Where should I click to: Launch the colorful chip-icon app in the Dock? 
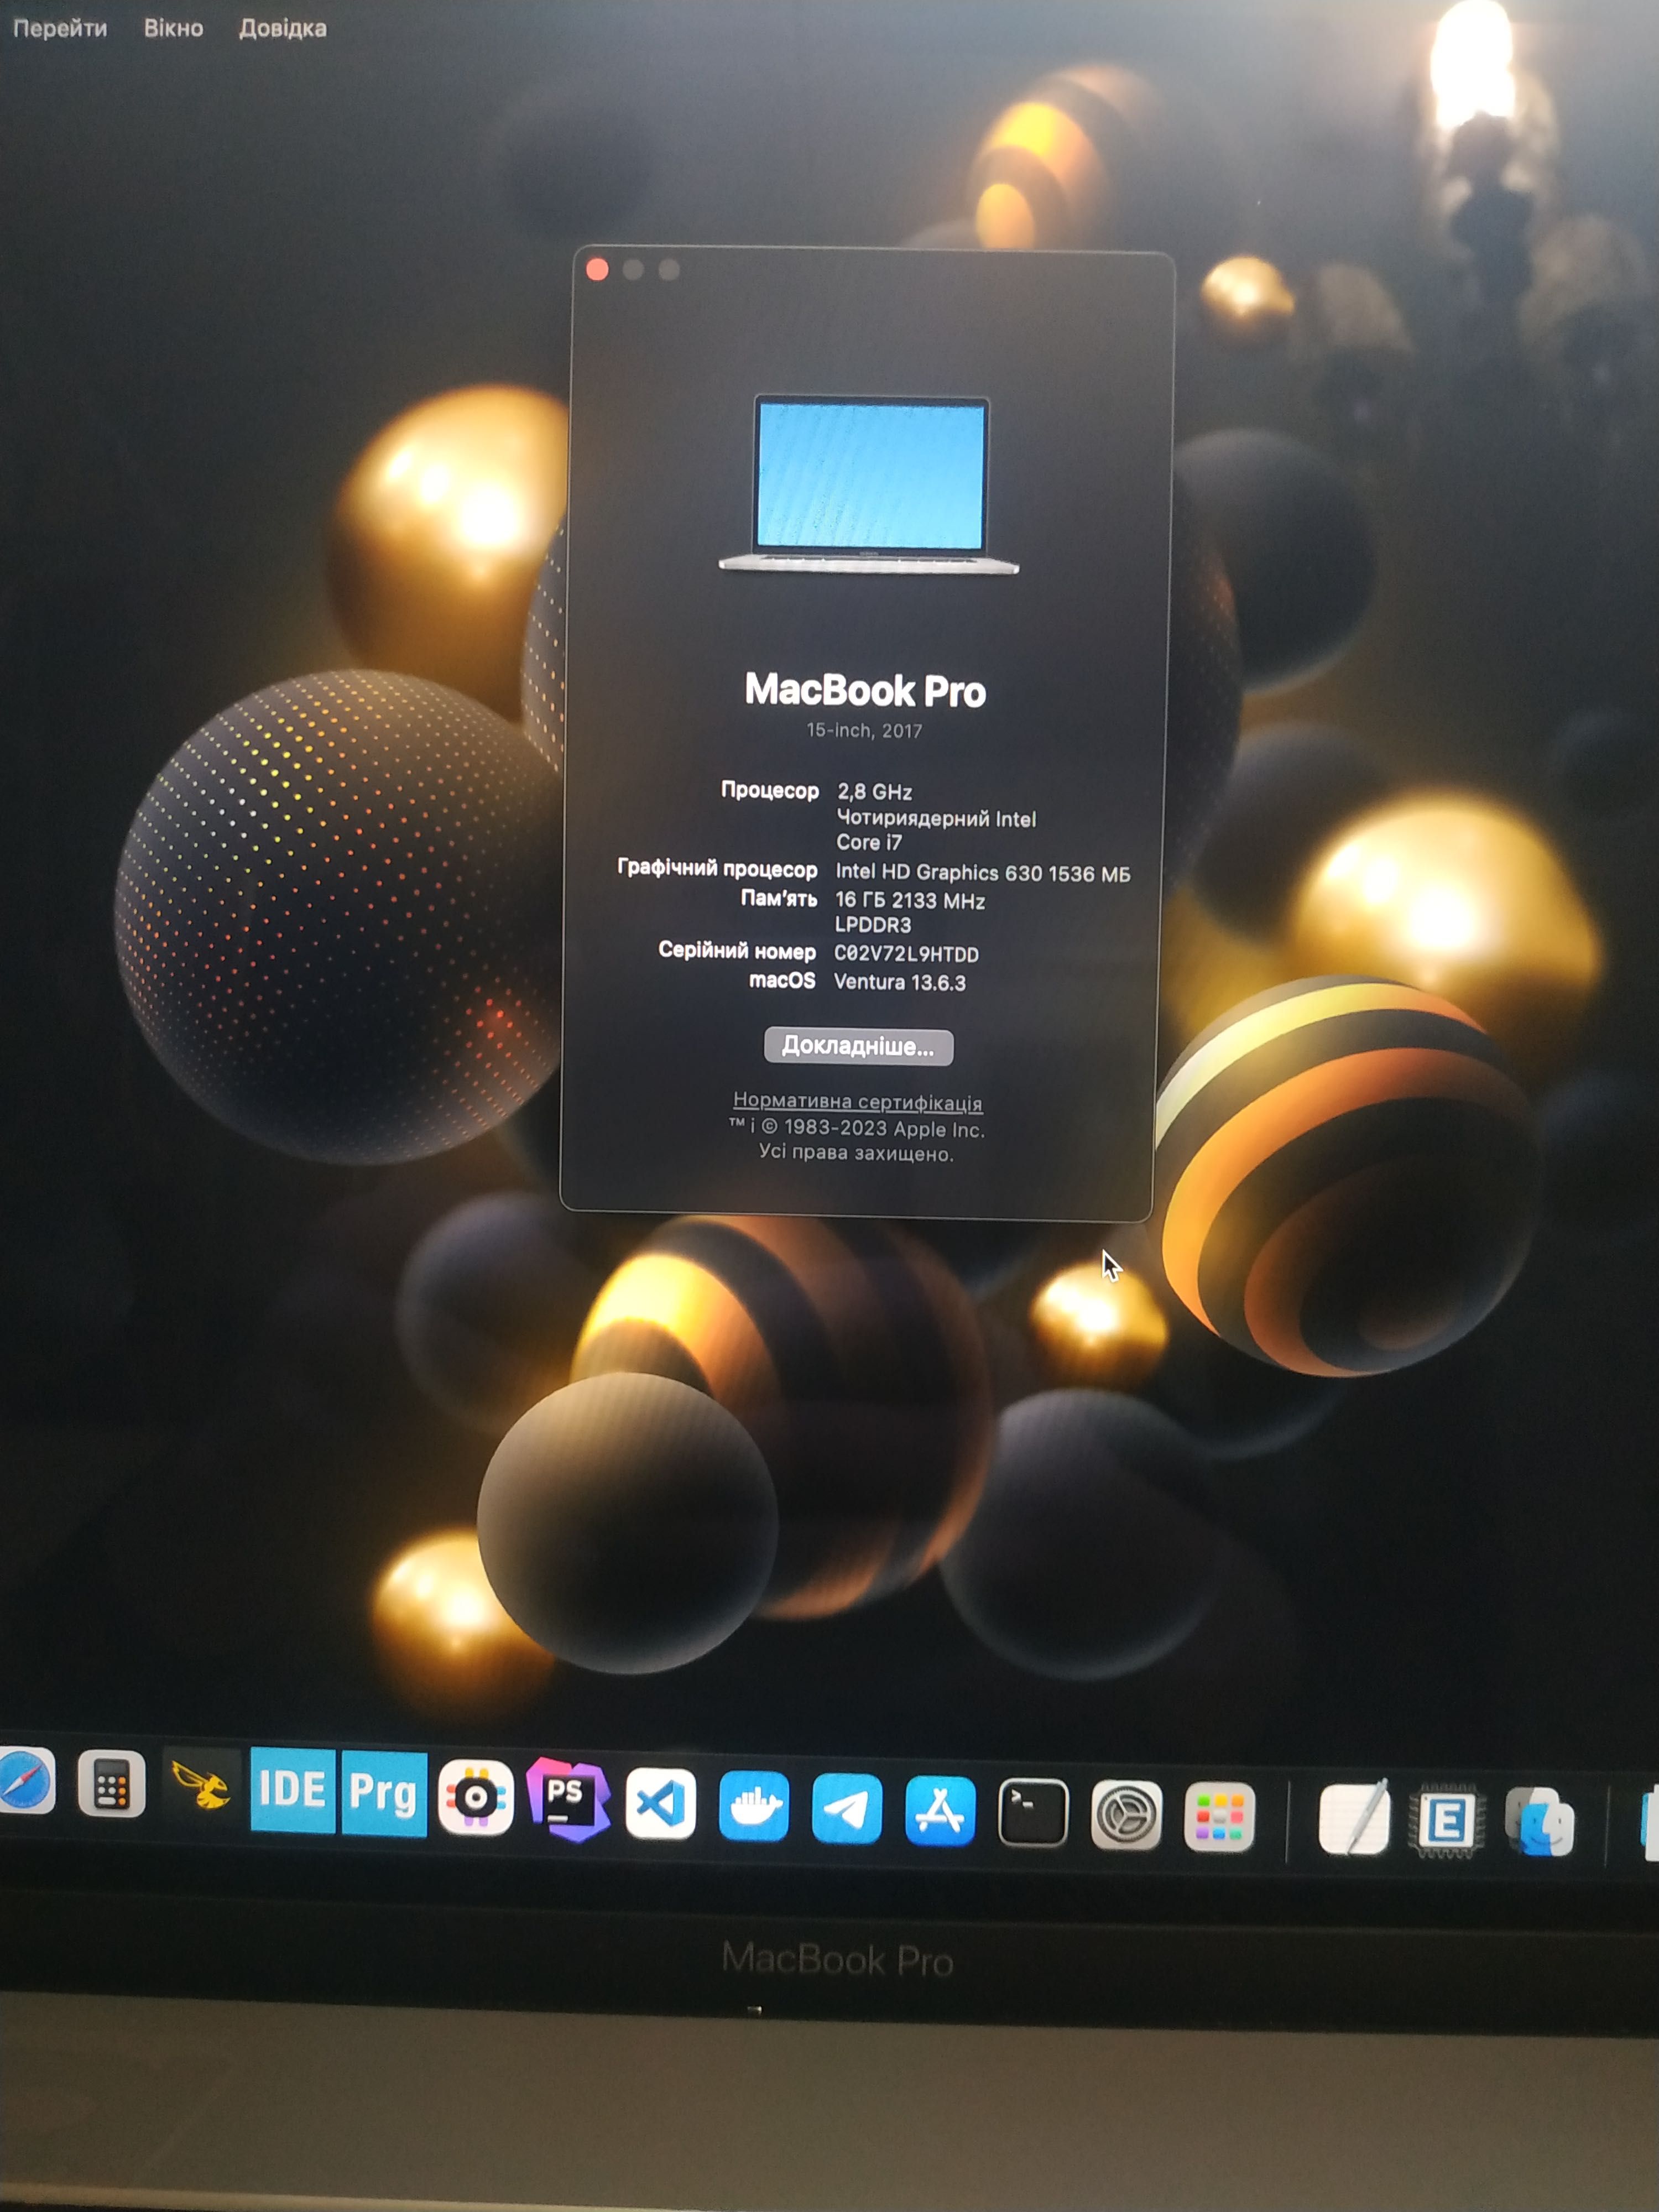tap(476, 1798)
